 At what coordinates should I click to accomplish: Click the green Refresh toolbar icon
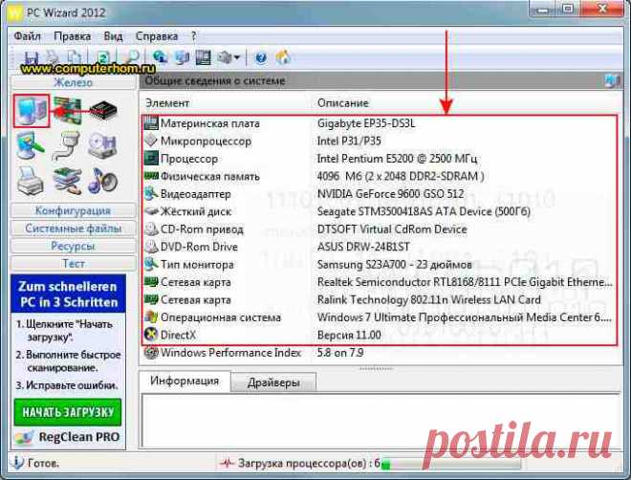pos(103,57)
